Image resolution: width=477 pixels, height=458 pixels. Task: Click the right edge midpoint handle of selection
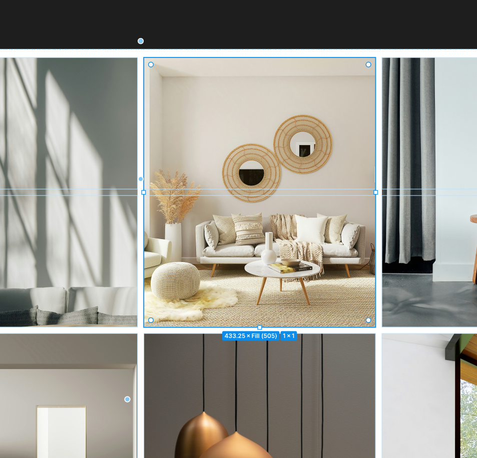376,192
